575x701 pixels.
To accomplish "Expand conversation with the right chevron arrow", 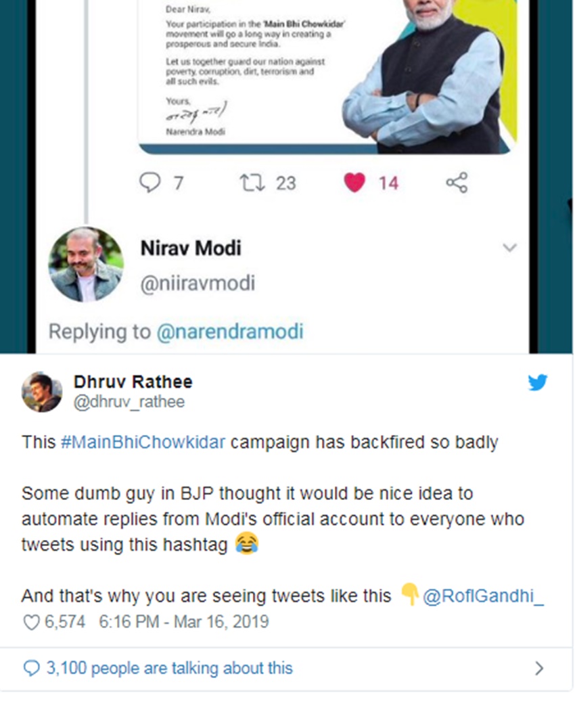I will 539,669.
